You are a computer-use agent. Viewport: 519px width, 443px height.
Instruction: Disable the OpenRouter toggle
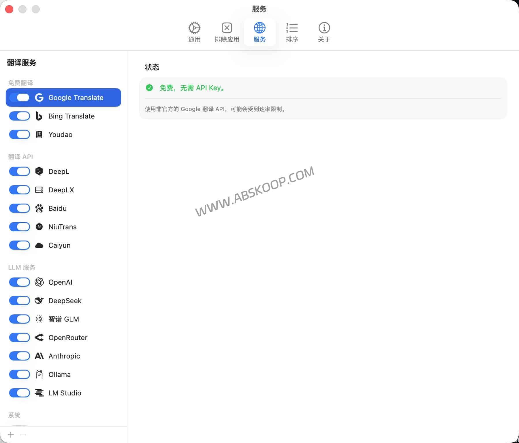click(x=19, y=337)
